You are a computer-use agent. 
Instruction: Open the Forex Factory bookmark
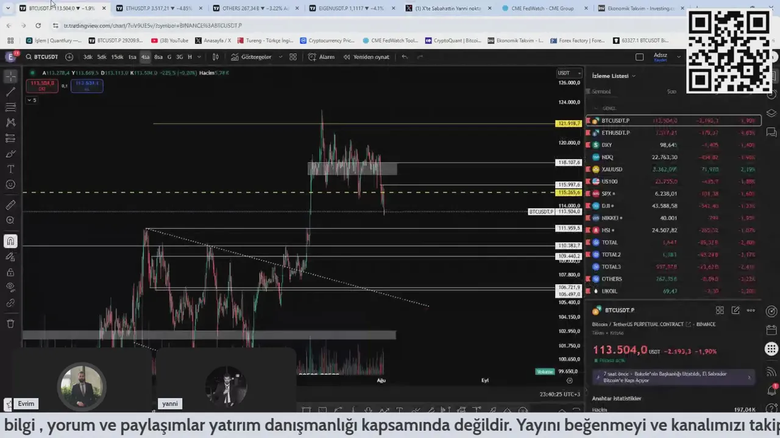pos(577,40)
